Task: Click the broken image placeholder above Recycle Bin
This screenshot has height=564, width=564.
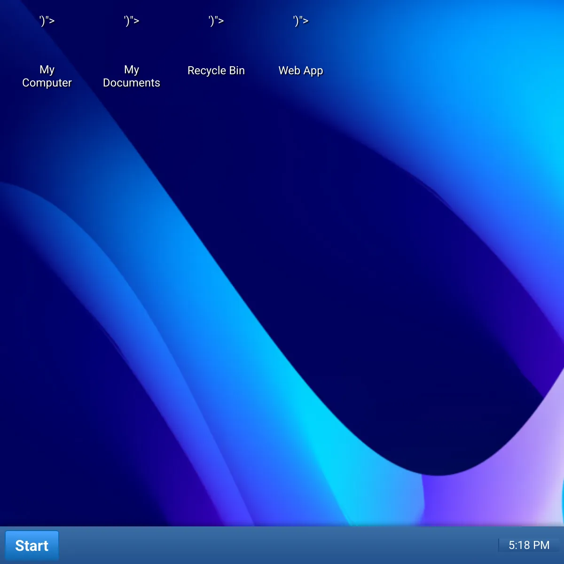Action: [x=216, y=21]
